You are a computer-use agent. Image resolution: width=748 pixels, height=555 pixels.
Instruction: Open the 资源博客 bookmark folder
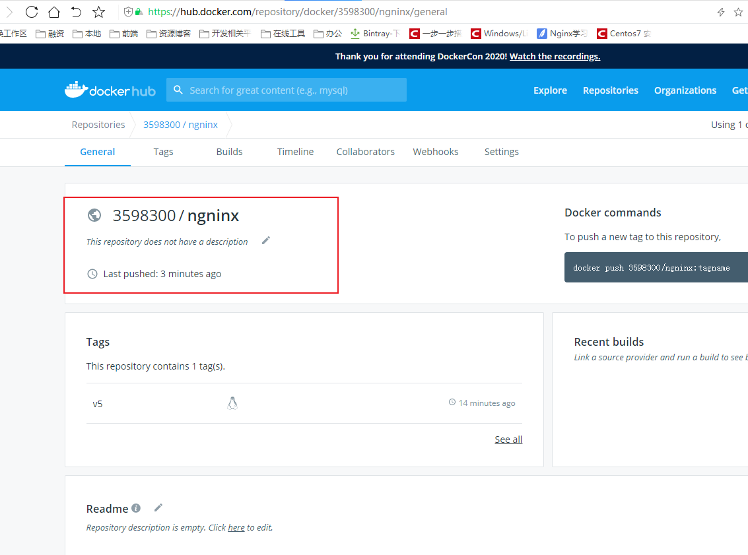169,34
